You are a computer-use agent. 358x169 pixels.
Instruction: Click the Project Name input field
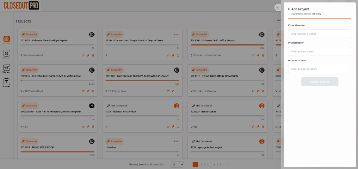point(319,51)
